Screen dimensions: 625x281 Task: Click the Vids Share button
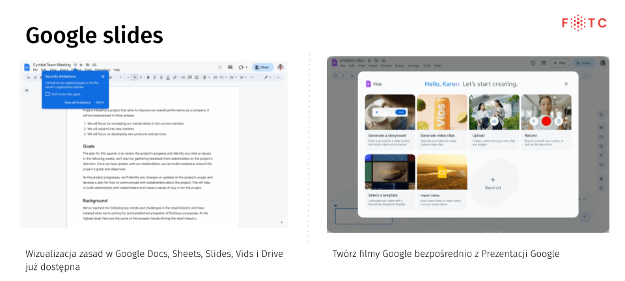(x=585, y=63)
